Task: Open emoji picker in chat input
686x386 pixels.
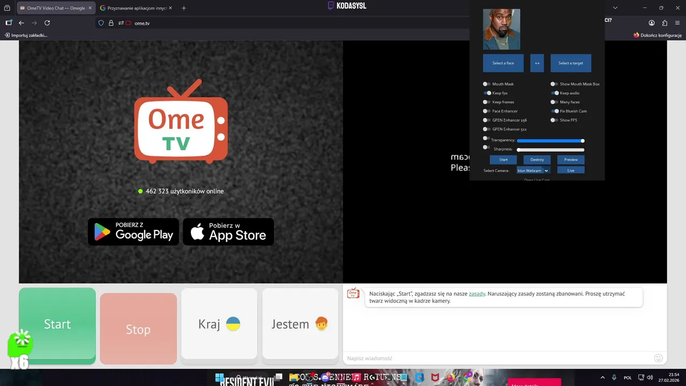Action: pyautogui.click(x=659, y=358)
